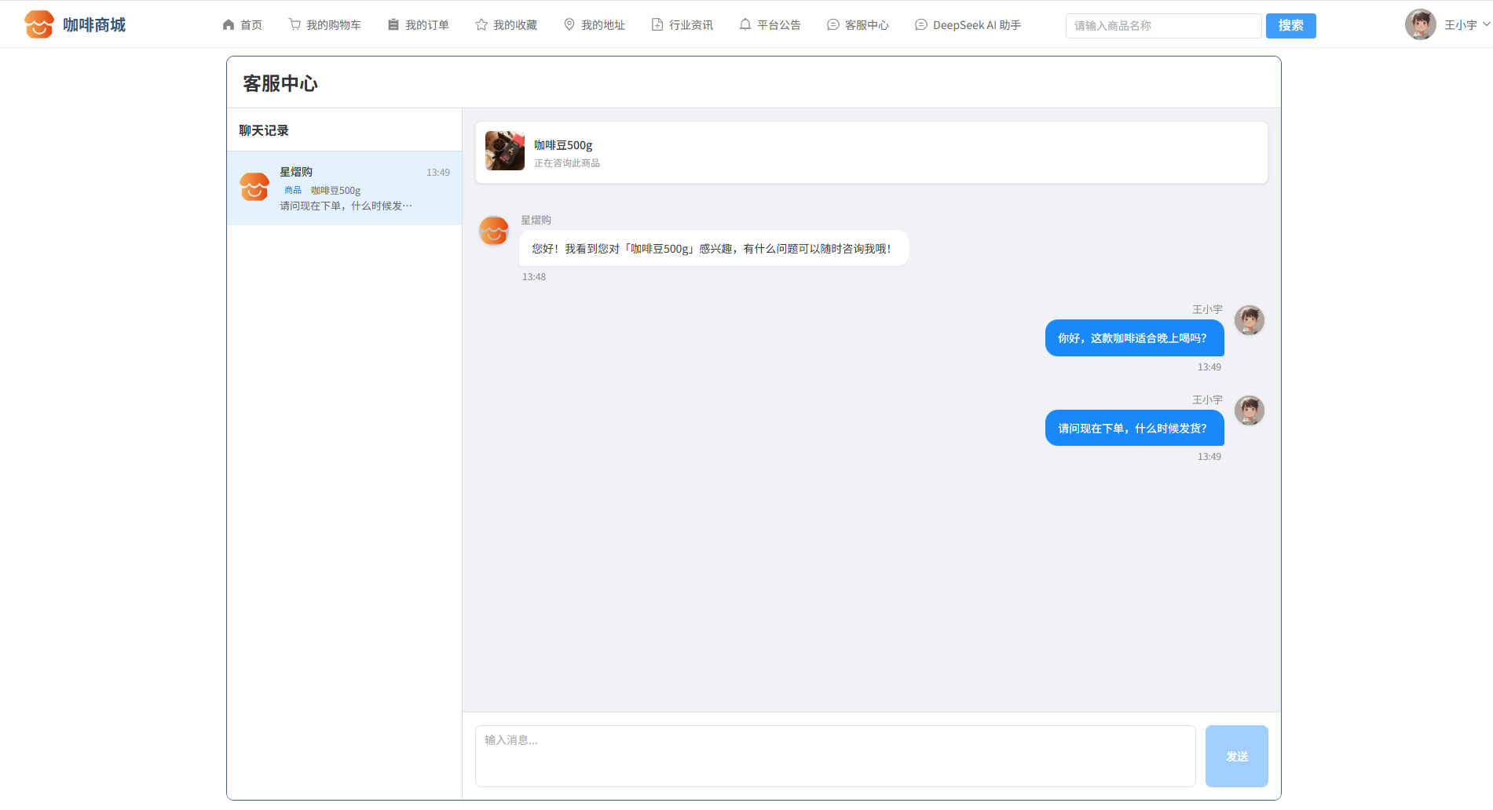1493x810 pixels.
Task: Click the location pin address icon
Action: [x=569, y=25]
